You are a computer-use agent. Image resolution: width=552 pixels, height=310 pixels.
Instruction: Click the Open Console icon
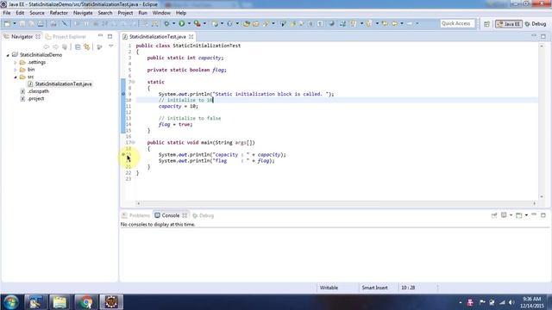[x=519, y=215]
